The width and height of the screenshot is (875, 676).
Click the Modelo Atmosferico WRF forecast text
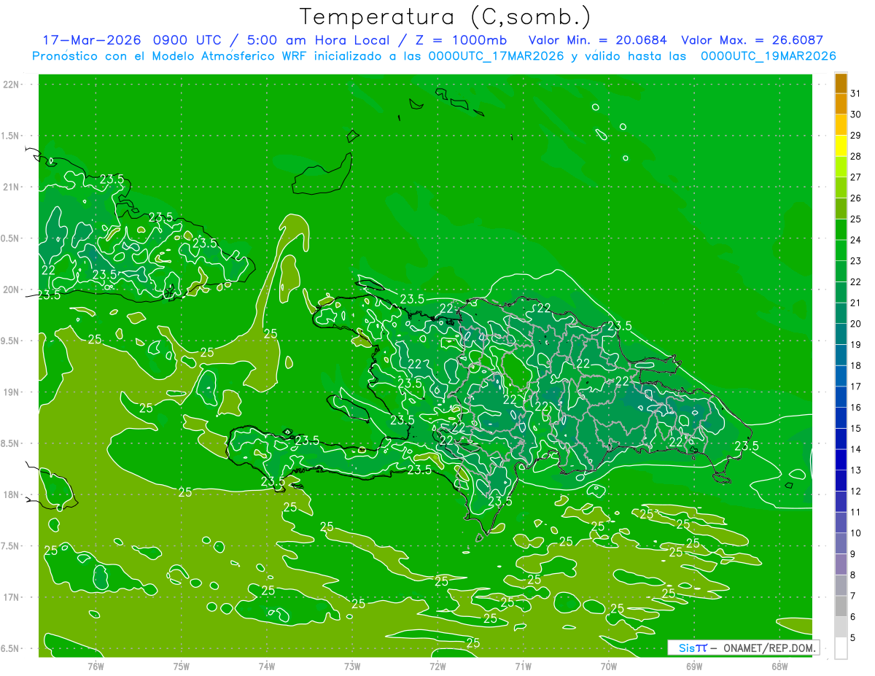(x=228, y=56)
